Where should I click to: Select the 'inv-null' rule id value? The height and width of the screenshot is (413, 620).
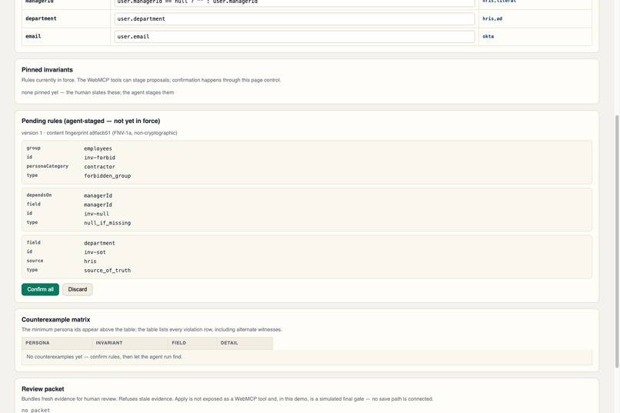pyautogui.click(x=96, y=213)
